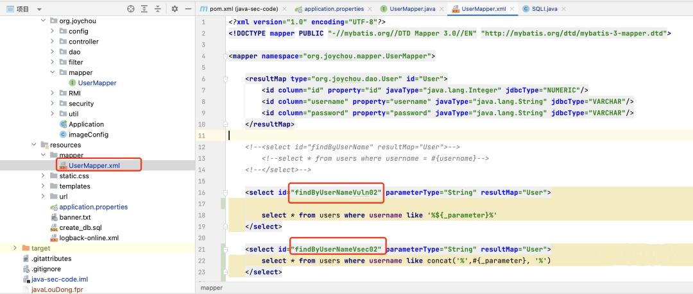Open project panel settings gear
This screenshot has height=294, width=693.
click(175, 9)
